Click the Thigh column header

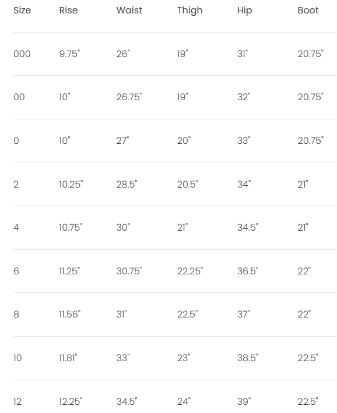tap(190, 10)
